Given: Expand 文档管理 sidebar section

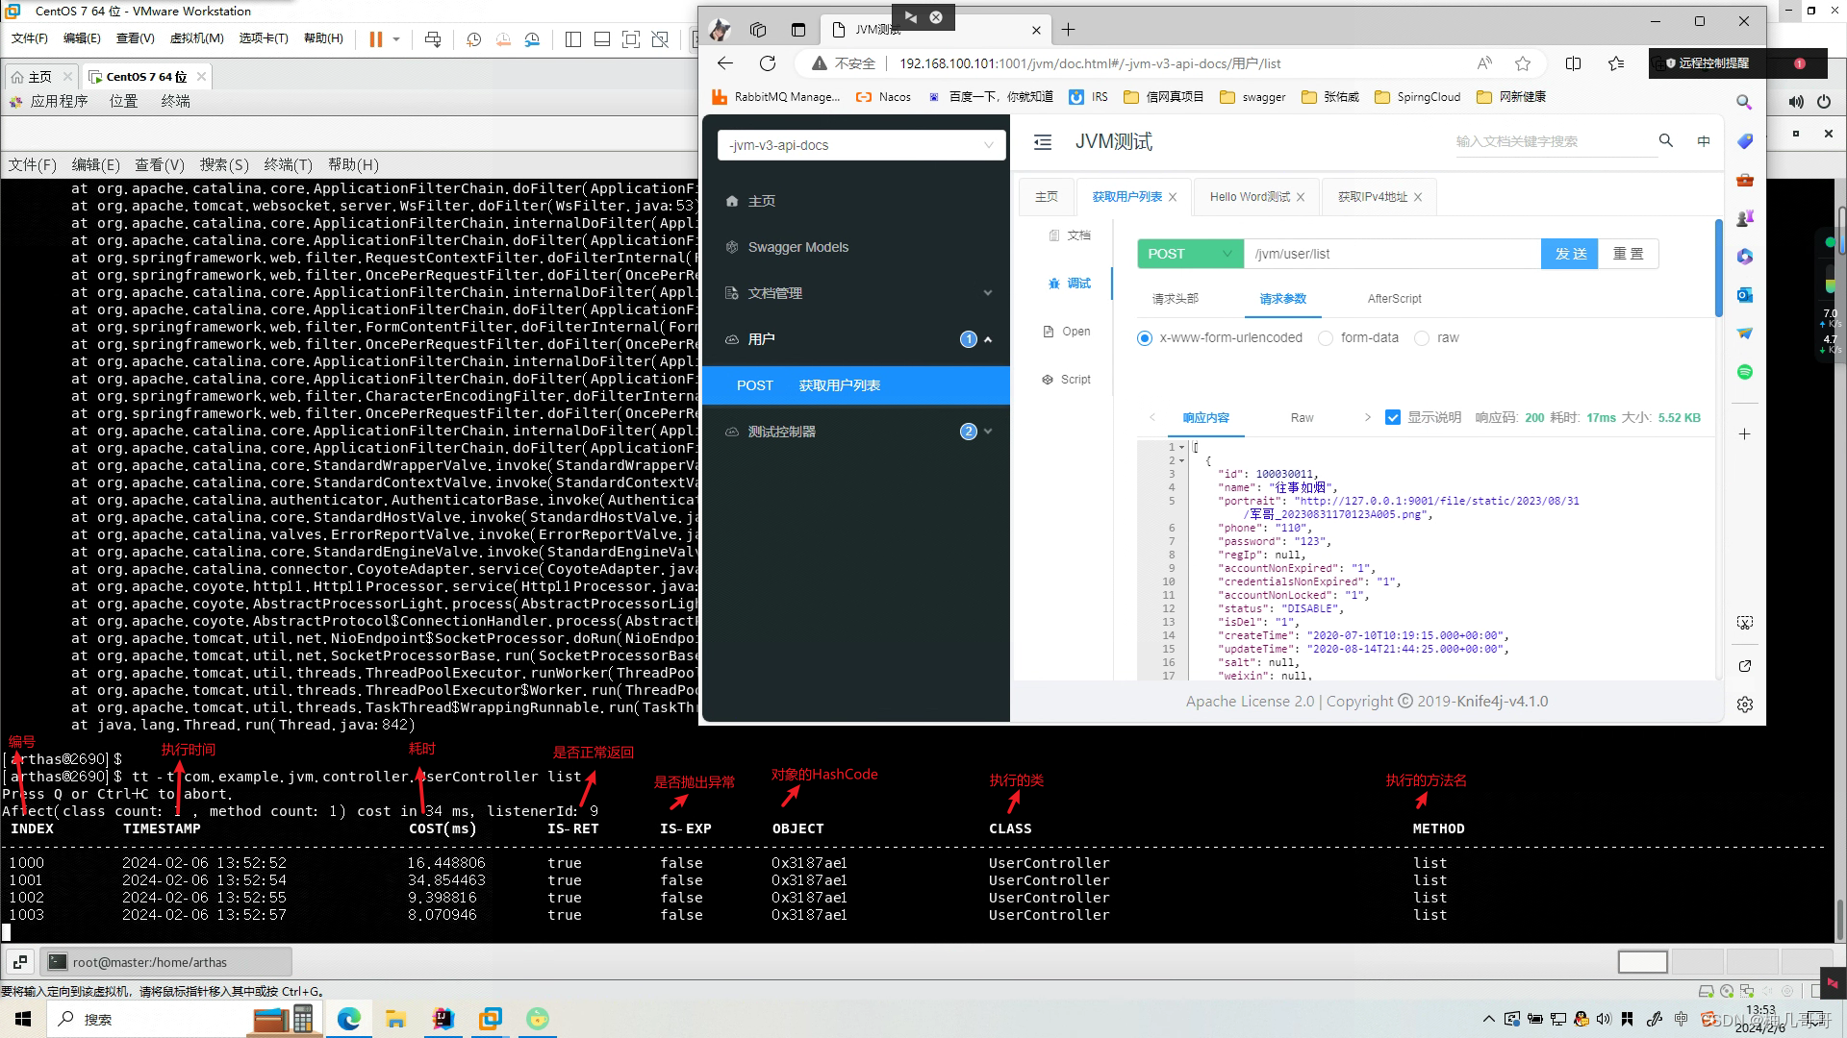Looking at the screenshot, I should point(856,293).
